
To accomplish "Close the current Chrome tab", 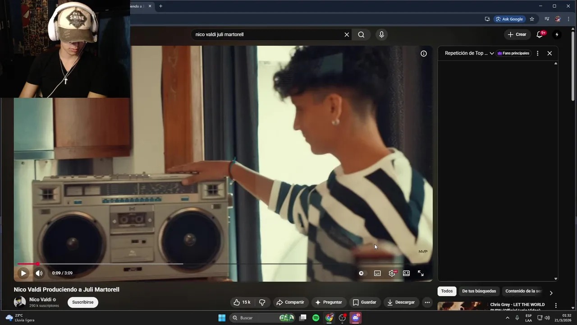I will tap(150, 6).
